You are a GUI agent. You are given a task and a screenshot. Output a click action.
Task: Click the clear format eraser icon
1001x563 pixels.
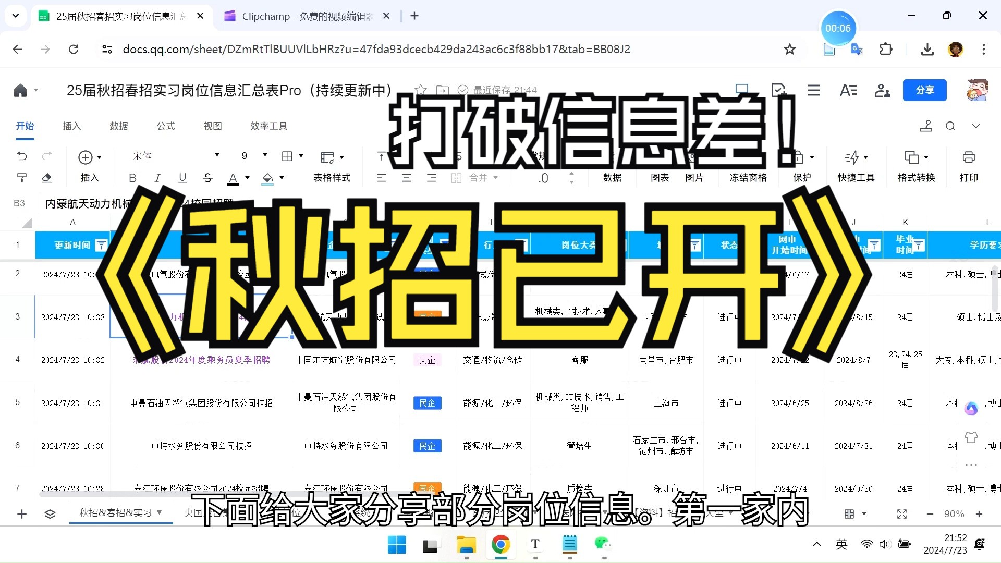click(47, 178)
